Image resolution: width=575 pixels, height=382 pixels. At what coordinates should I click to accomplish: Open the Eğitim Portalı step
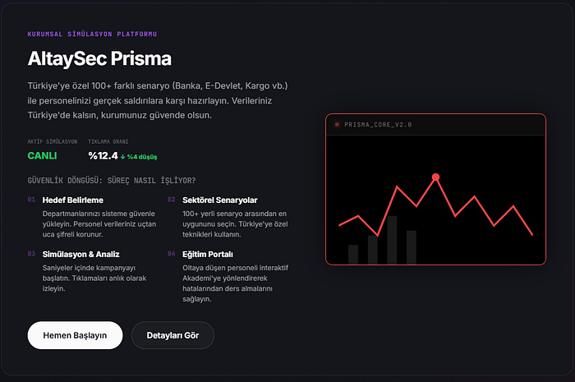pyautogui.click(x=208, y=255)
